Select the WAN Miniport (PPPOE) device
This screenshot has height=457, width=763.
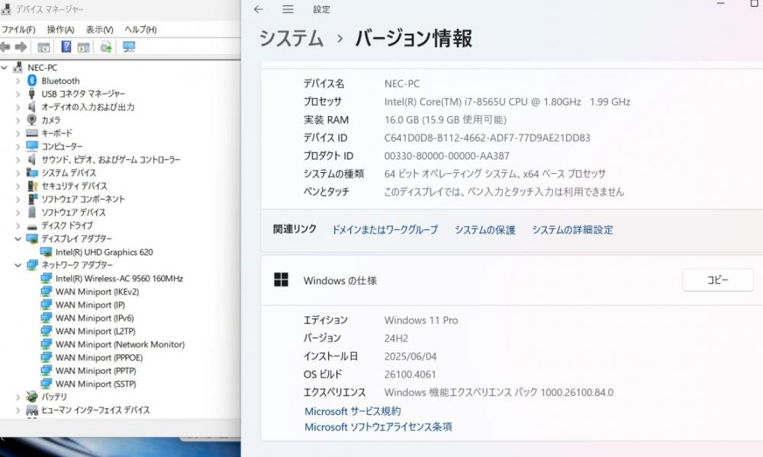click(x=98, y=357)
